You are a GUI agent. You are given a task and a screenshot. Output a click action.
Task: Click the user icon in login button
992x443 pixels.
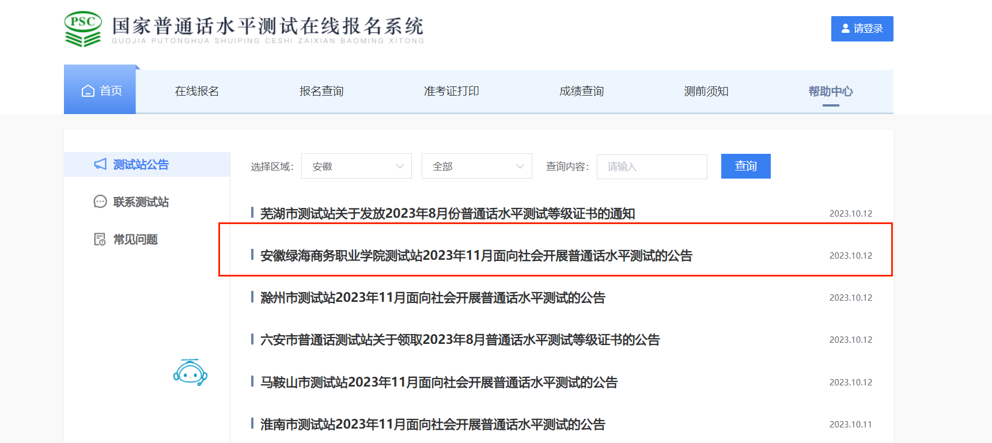coord(846,28)
